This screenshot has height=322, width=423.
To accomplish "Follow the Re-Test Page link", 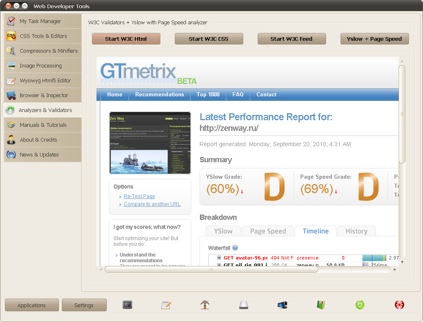I will point(139,196).
